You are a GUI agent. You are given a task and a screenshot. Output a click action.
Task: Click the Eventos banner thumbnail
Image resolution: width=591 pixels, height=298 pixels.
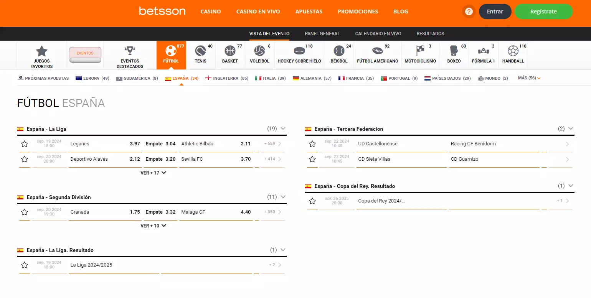tap(85, 54)
